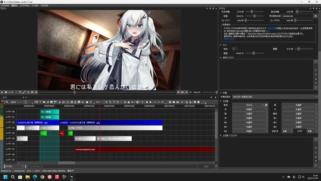The height and width of the screenshot is (181, 321).
Task: Click the undo arrow in timeline toolbar
Action: [98, 102]
